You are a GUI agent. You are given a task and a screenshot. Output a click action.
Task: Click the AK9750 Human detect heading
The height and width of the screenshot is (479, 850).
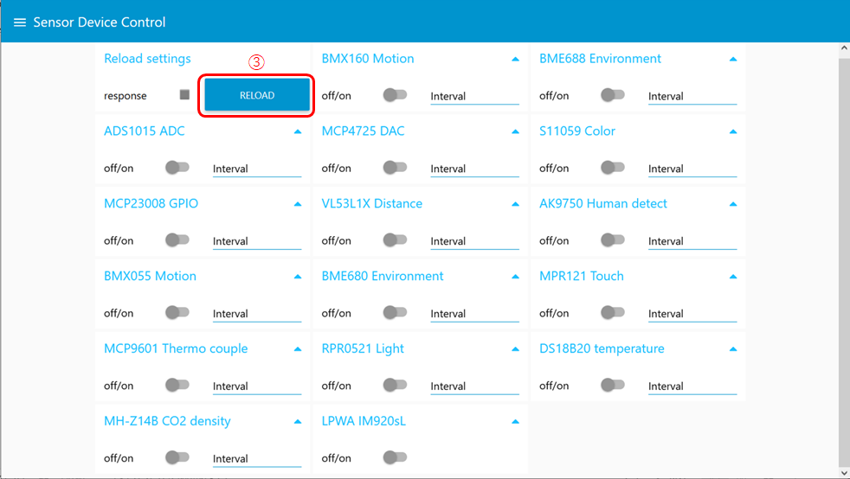pos(603,204)
